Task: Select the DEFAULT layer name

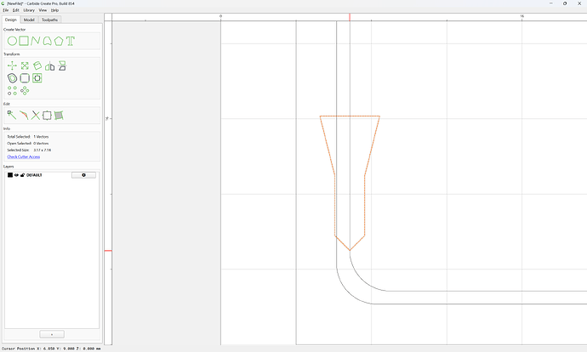Action: click(34, 175)
